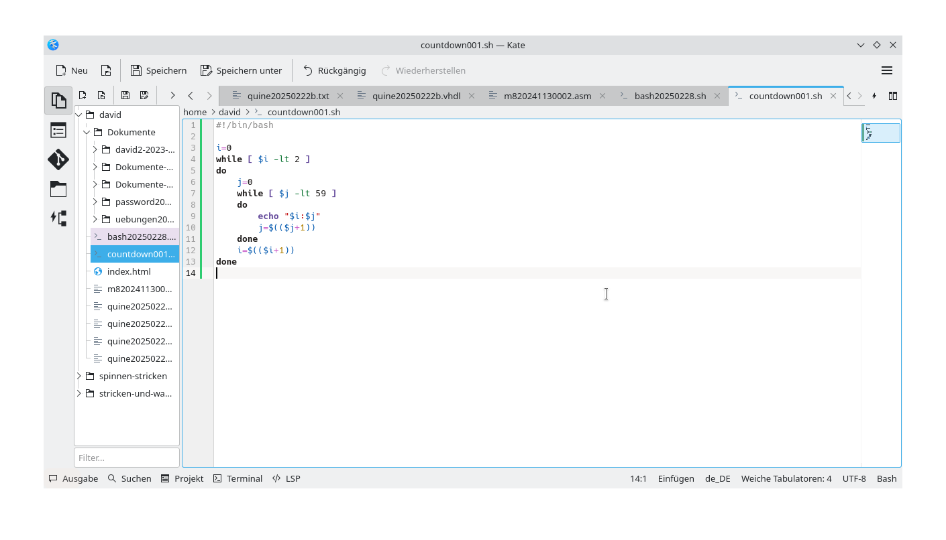The image size is (946, 540).
Task: Open the Git panel icon
Action: coord(58,159)
